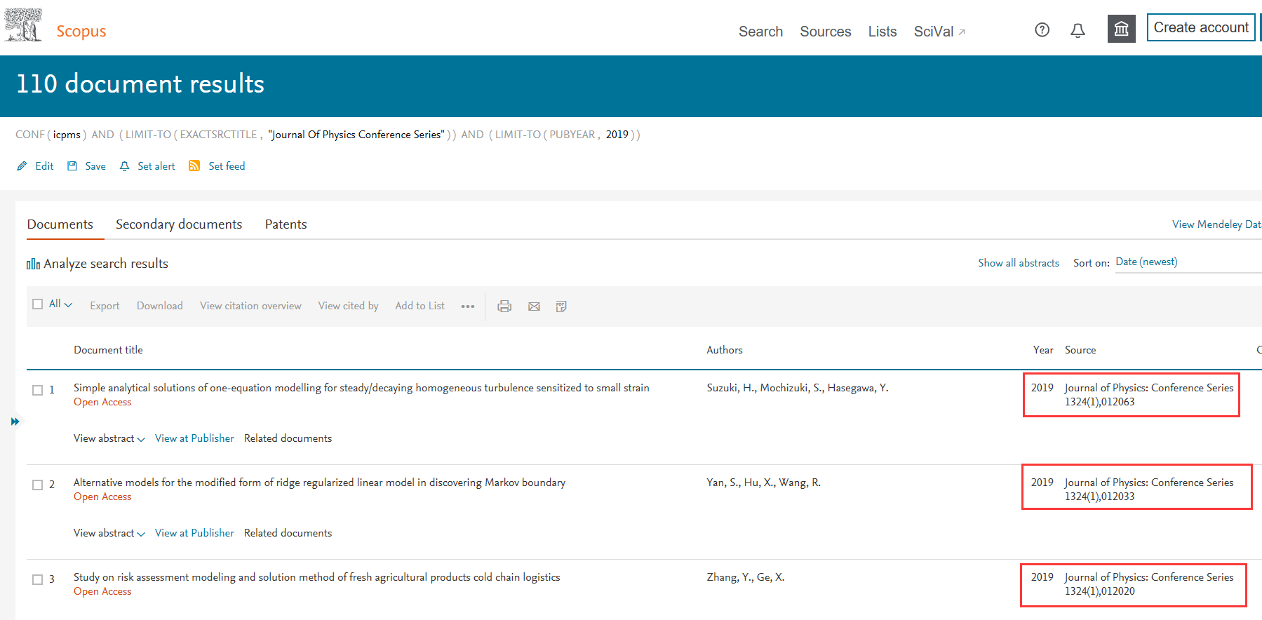Open the Lists menu item
Image resolution: width=1262 pixels, height=620 pixels.
pos(882,32)
